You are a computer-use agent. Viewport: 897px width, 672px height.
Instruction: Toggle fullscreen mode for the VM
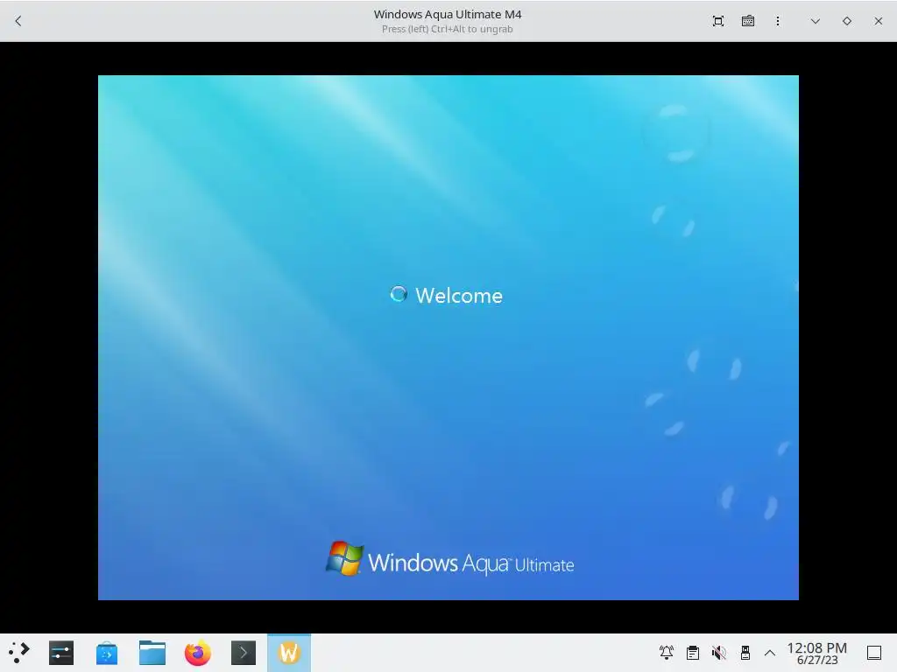pos(718,21)
